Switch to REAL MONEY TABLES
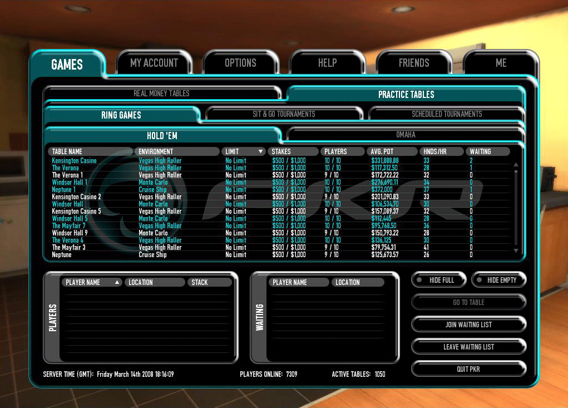This screenshot has height=408, width=568. [x=161, y=93]
